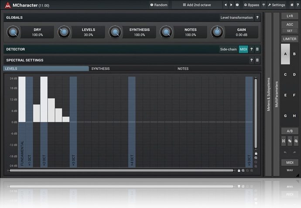Switch to the Notes tab
The height and width of the screenshot is (208, 301).
pos(183,69)
